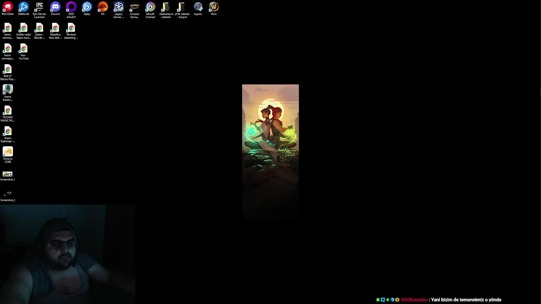Select the Epic Games Launcher icon
The width and height of the screenshot is (541, 304).
click(39, 10)
